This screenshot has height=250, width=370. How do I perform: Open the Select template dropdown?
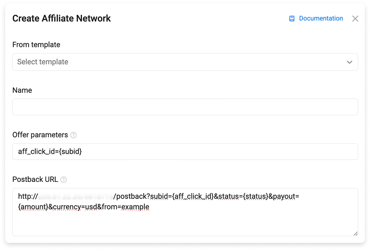[x=185, y=62]
